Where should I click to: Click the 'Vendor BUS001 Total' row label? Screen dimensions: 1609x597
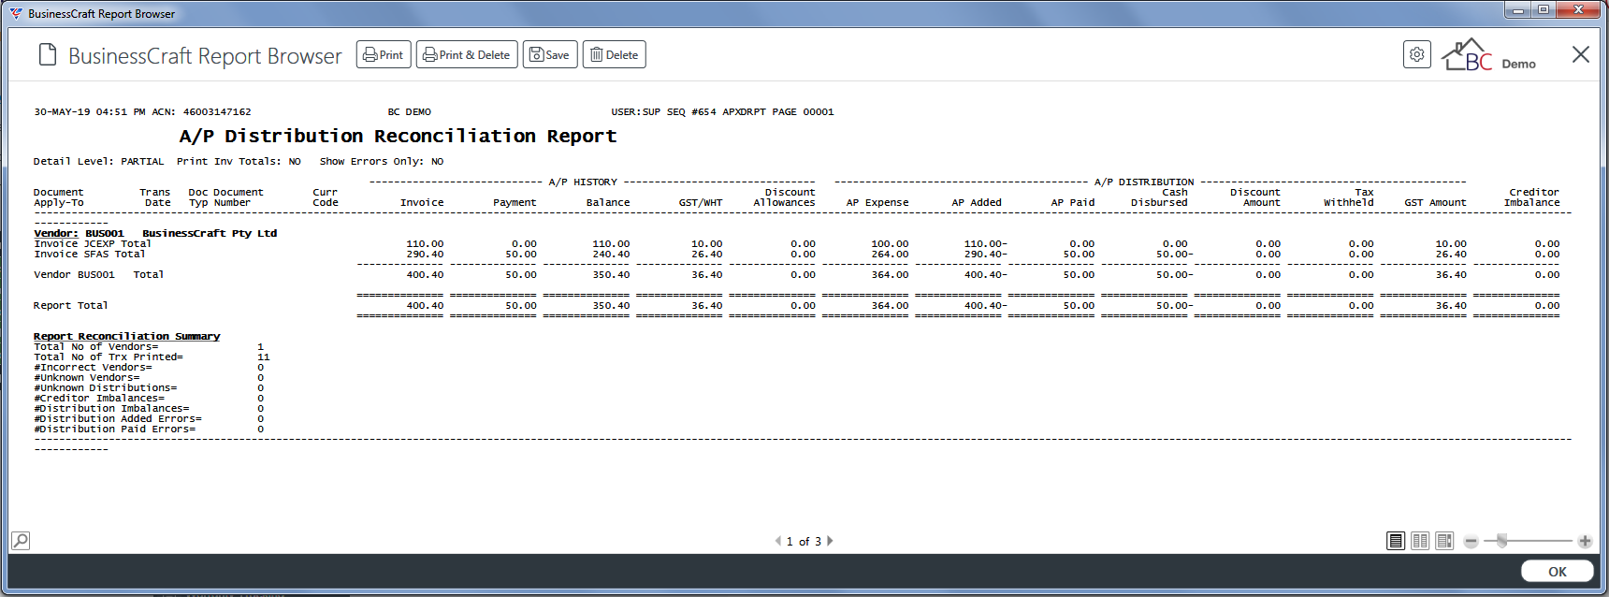click(99, 274)
